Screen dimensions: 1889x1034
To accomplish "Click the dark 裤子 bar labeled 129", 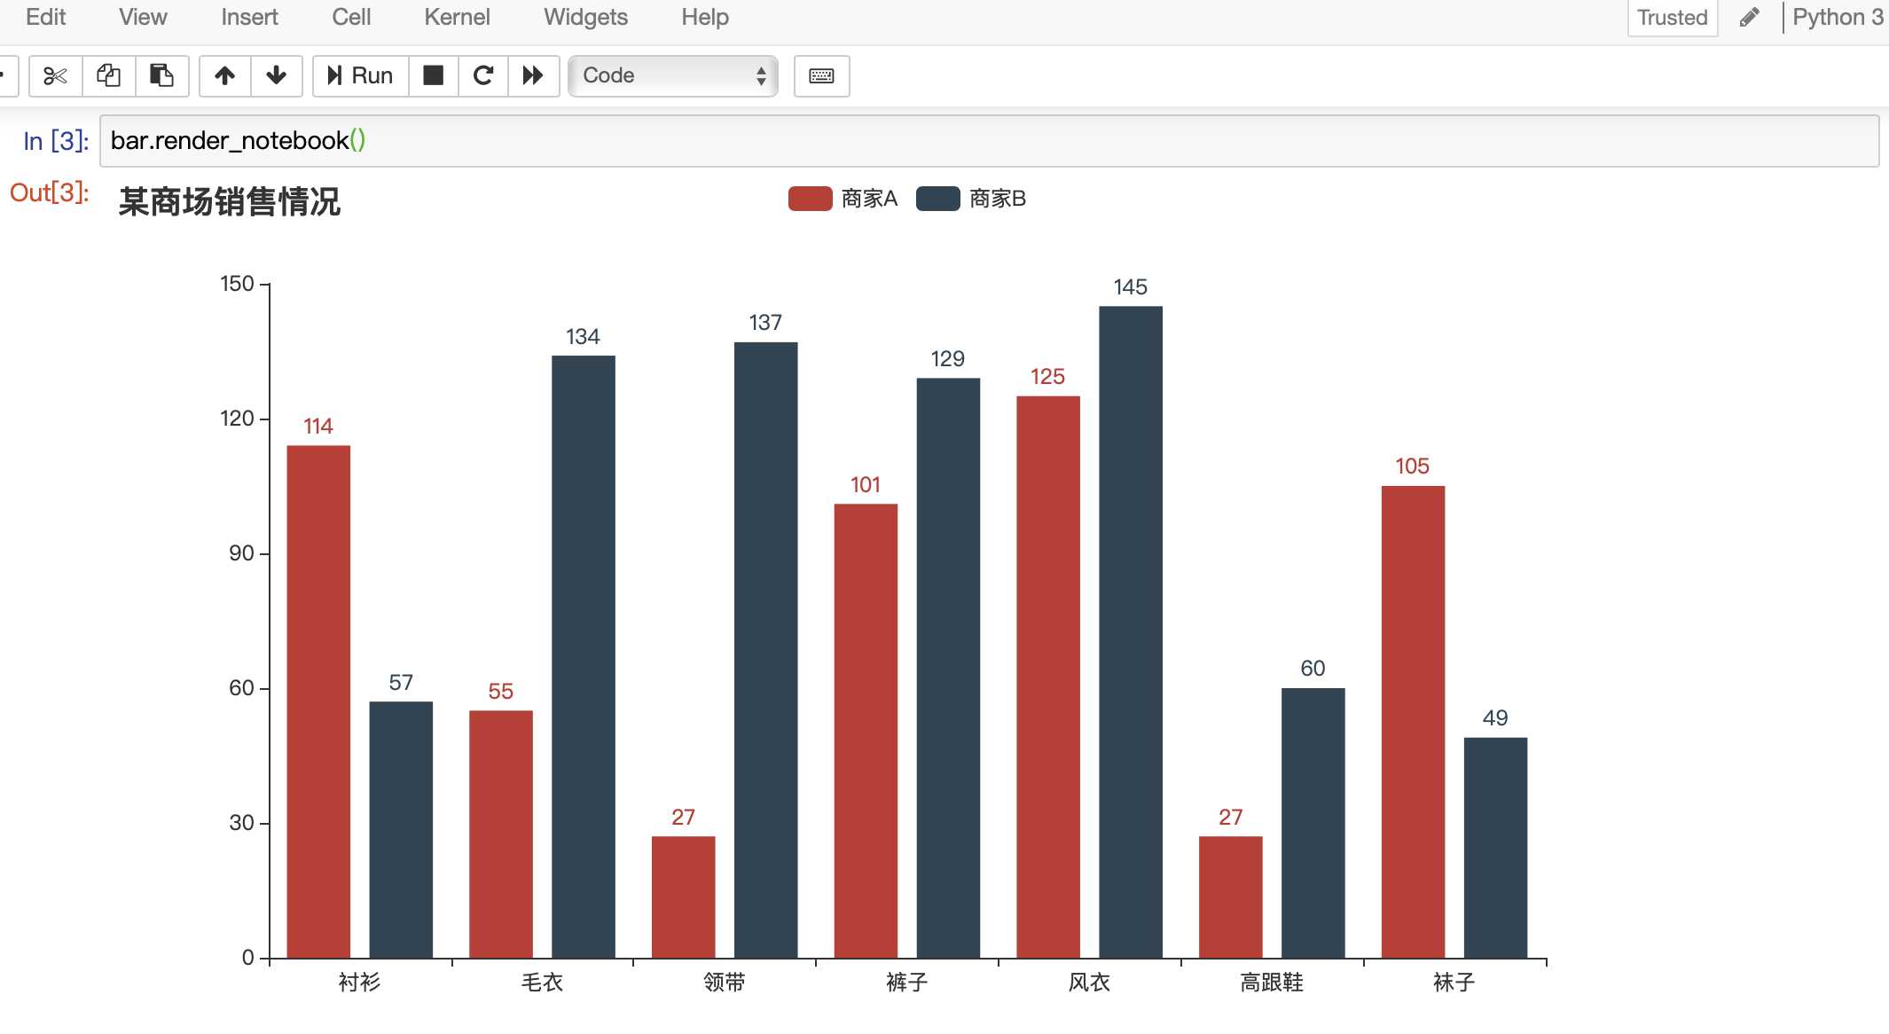I will click(948, 668).
